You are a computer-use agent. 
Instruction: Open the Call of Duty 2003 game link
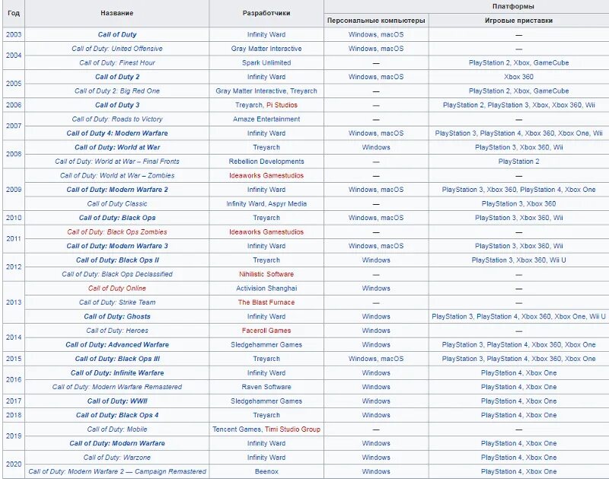point(117,34)
